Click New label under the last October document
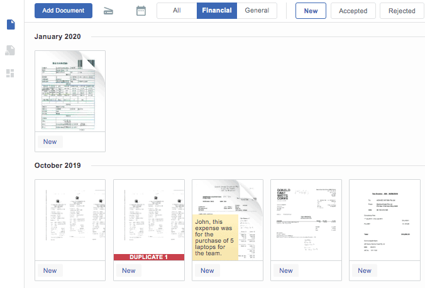Screen dimensions: 425x288 [x=365, y=270]
